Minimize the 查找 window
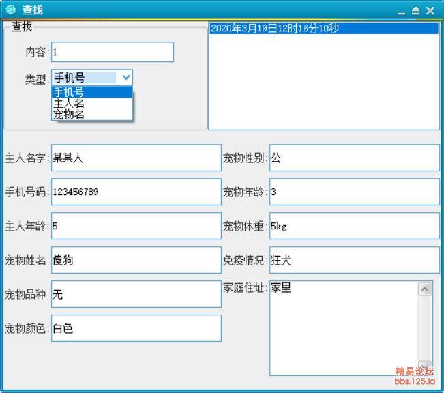This screenshot has width=444, height=393. (x=402, y=11)
